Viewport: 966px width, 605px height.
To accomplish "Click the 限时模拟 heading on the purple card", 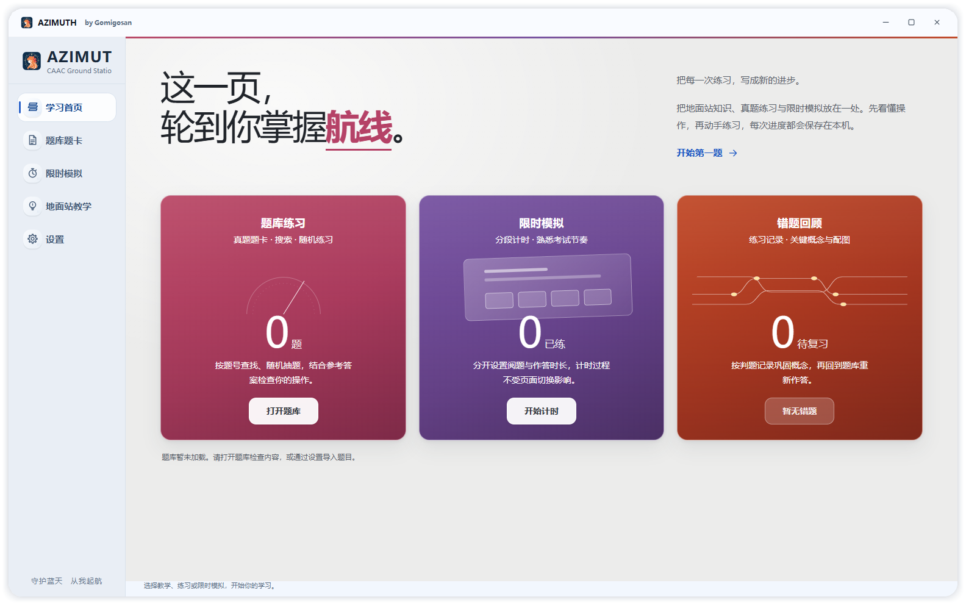I will point(542,223).
